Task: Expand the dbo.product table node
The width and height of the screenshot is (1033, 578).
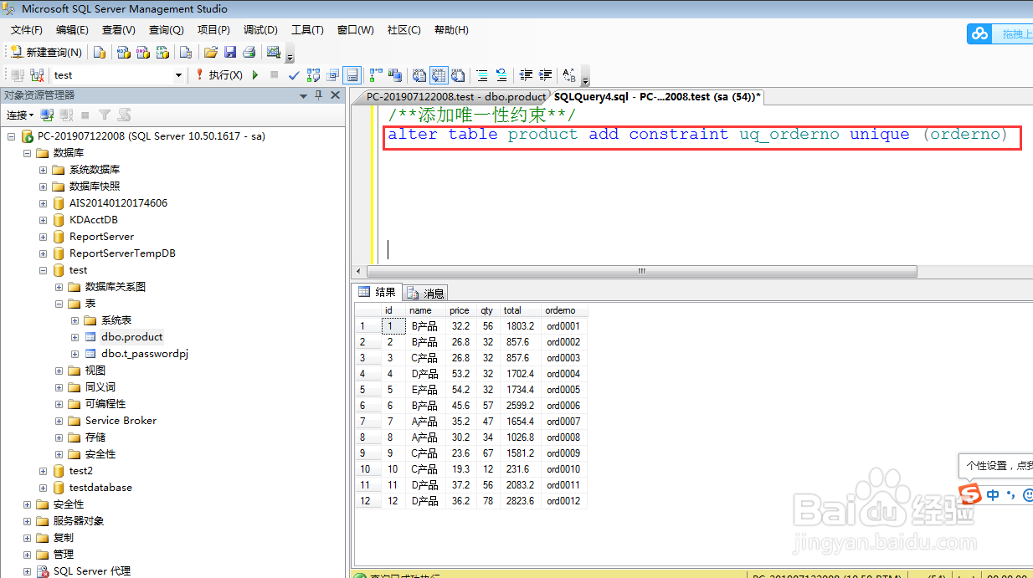Action: tap(75, 337)
